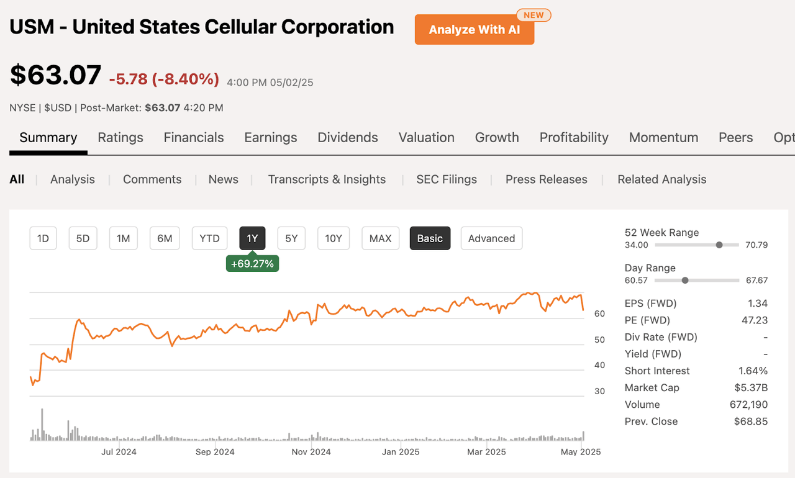
Task: View the News section
Action: tap(223, 179)
